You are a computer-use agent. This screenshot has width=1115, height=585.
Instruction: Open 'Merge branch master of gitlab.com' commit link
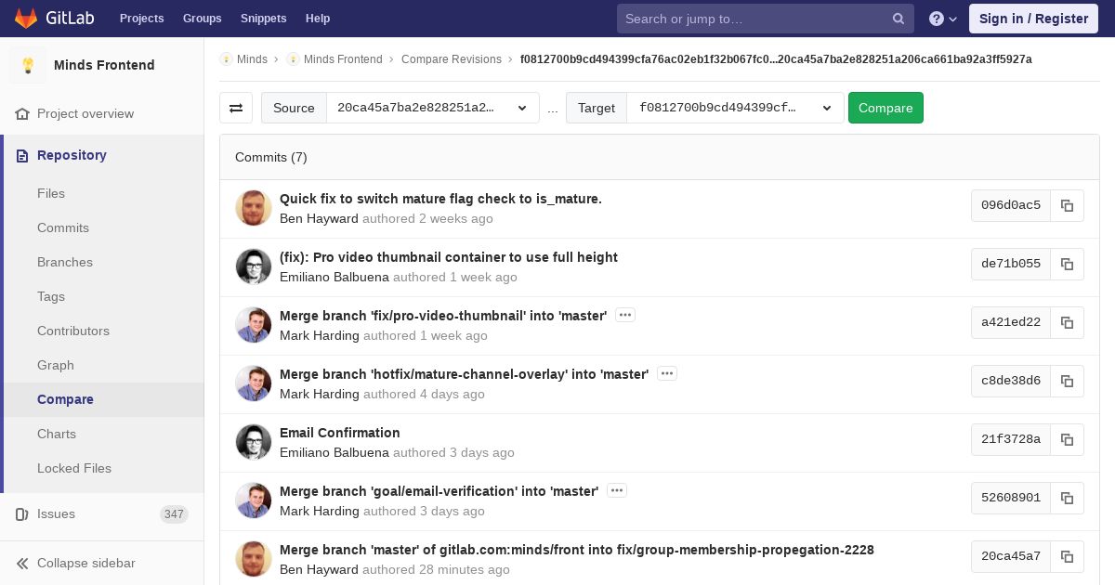click(x=577, y=550)
